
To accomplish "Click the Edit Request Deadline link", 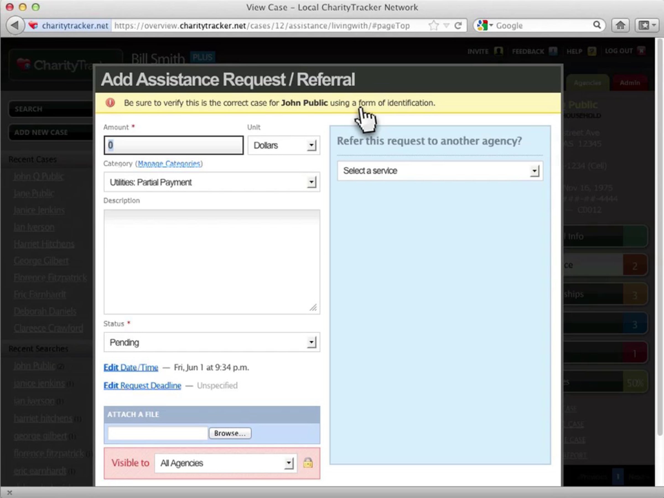I will pos(142,385).
